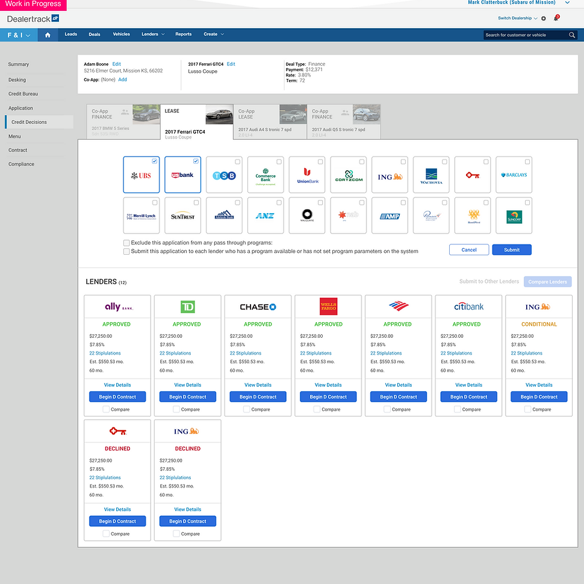Edit the 2017 Ferrari GTC4 vehicle
The height and width of the screenshot is (584, 584).
pos(231,64)
